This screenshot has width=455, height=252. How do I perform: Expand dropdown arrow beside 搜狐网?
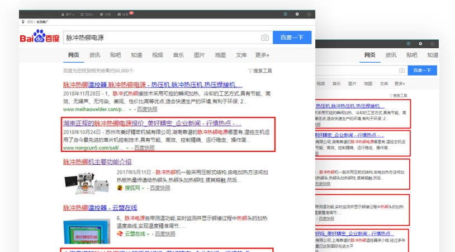tap(143, 188)
